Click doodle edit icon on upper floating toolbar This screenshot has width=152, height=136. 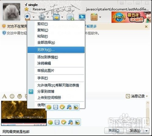(x=62, y=107)
